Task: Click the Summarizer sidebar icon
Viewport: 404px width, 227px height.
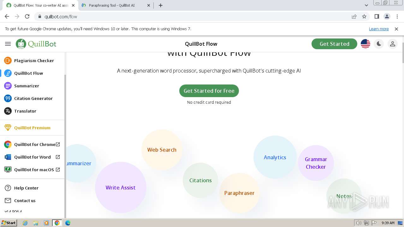Action: pyautogui.click(x=8, y=86)
